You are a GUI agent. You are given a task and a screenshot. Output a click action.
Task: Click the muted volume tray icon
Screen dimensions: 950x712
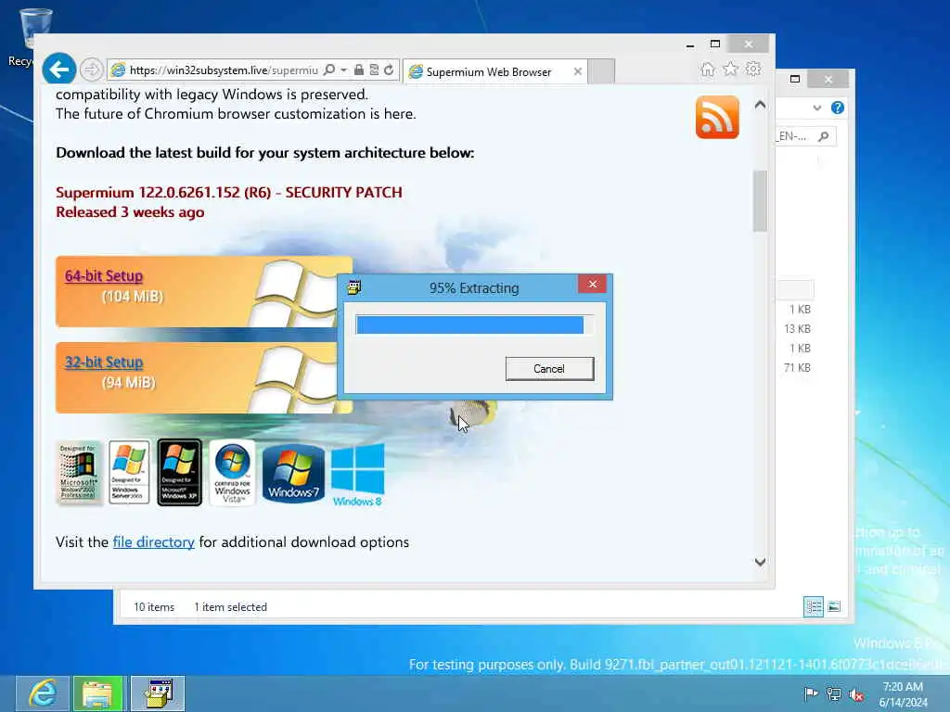pyautogui.click(x=856, y=694)
